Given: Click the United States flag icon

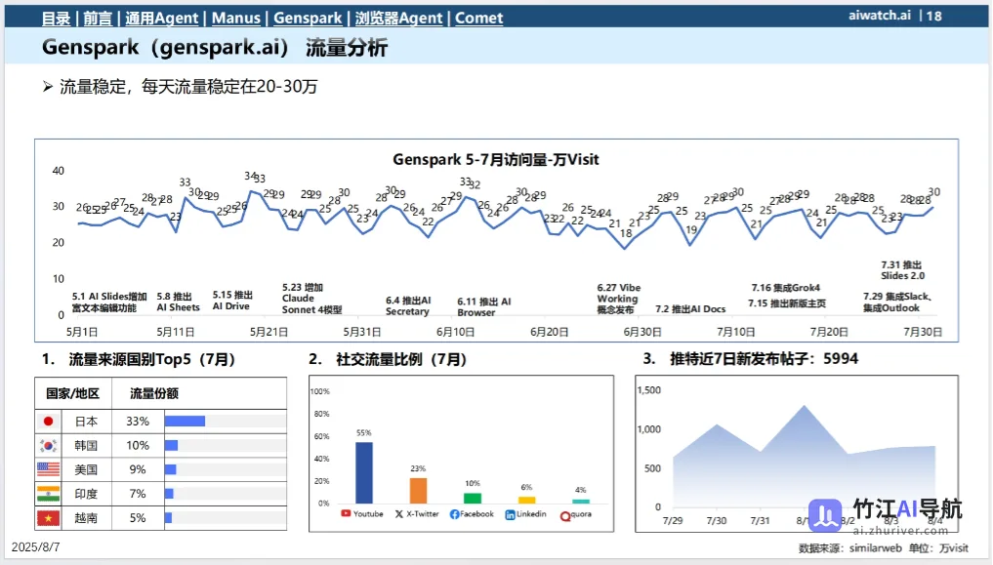Looking at the screenshot, I should (48, 469).
